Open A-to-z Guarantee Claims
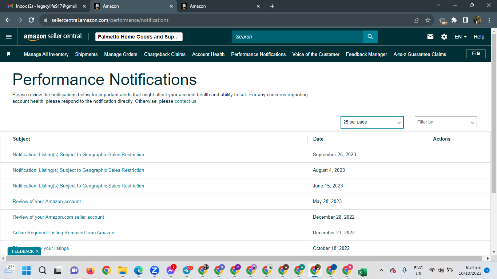 pos(420,54)
